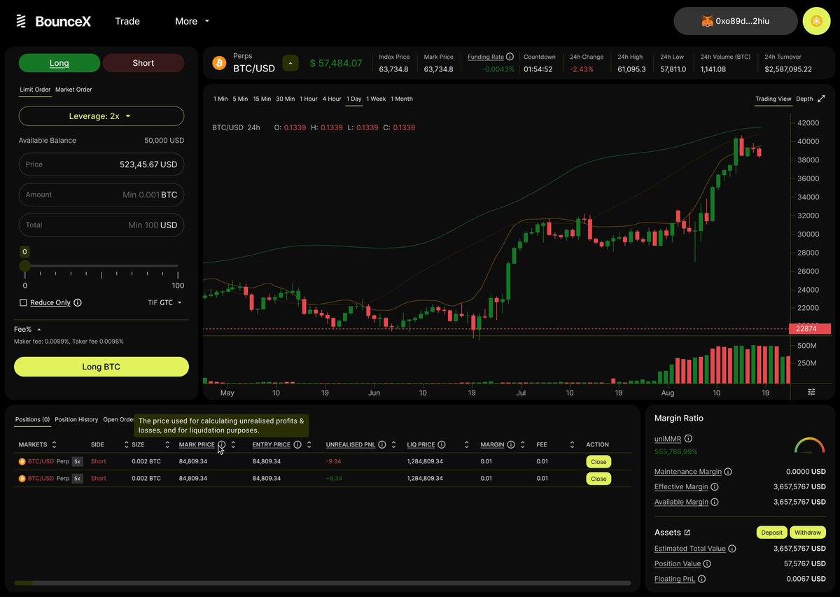840x597 pixels.
Task: Select 1 Month timeframe
Action: [402, 99]
